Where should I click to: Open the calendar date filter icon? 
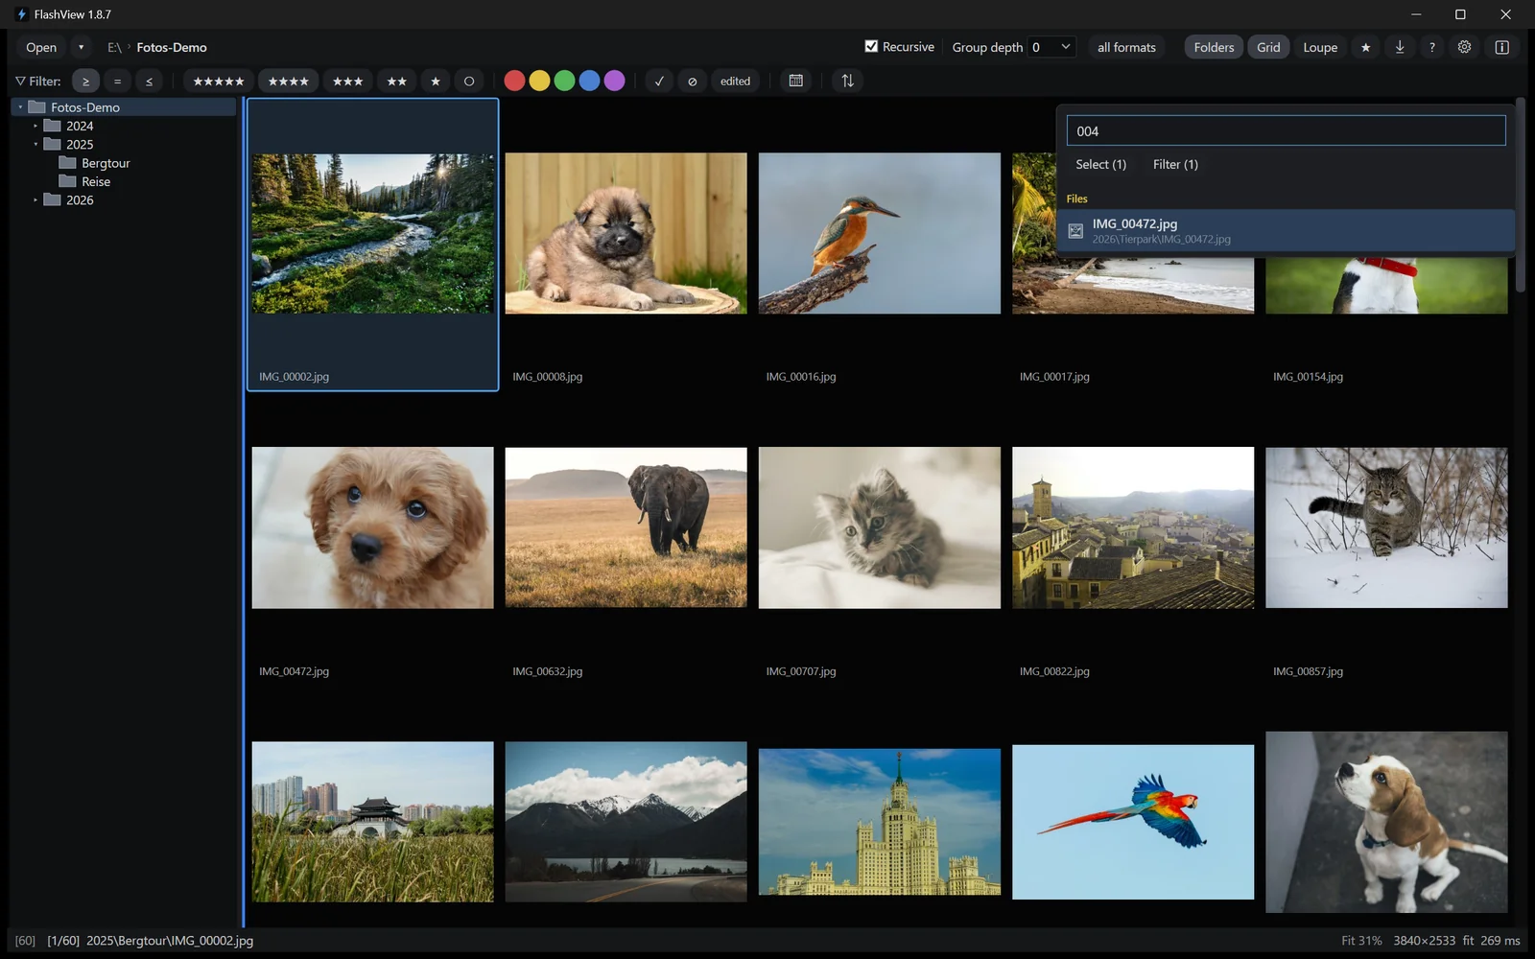(x=795, y=81)
